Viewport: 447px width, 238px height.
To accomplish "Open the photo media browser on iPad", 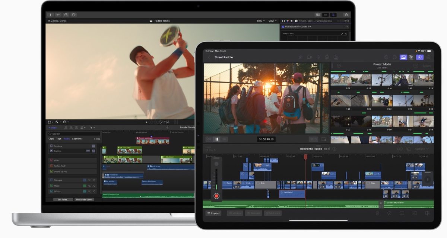I will coord(403,57).
